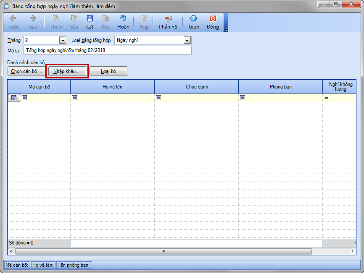The height and width of the screenshot is (273, 364).
Task: Click the left scroll arrow of the grid
Action: [11, 251]
